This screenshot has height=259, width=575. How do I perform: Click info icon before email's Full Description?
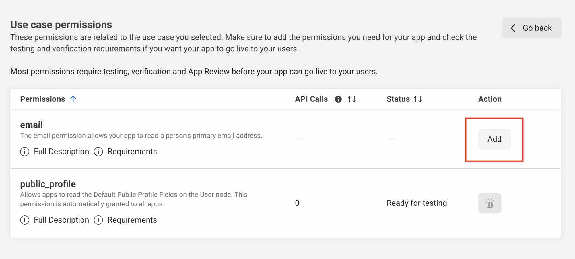[x=25, y=152]
